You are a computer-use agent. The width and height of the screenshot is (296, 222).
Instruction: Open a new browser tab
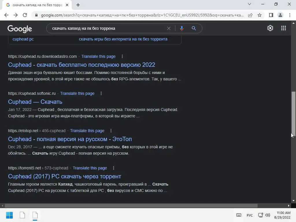78,5
